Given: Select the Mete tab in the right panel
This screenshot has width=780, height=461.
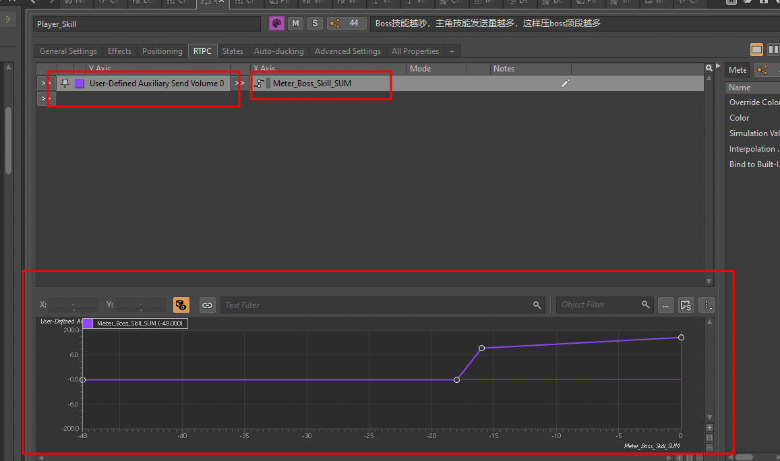Looking at the screenshot, I should click(738, 69).
